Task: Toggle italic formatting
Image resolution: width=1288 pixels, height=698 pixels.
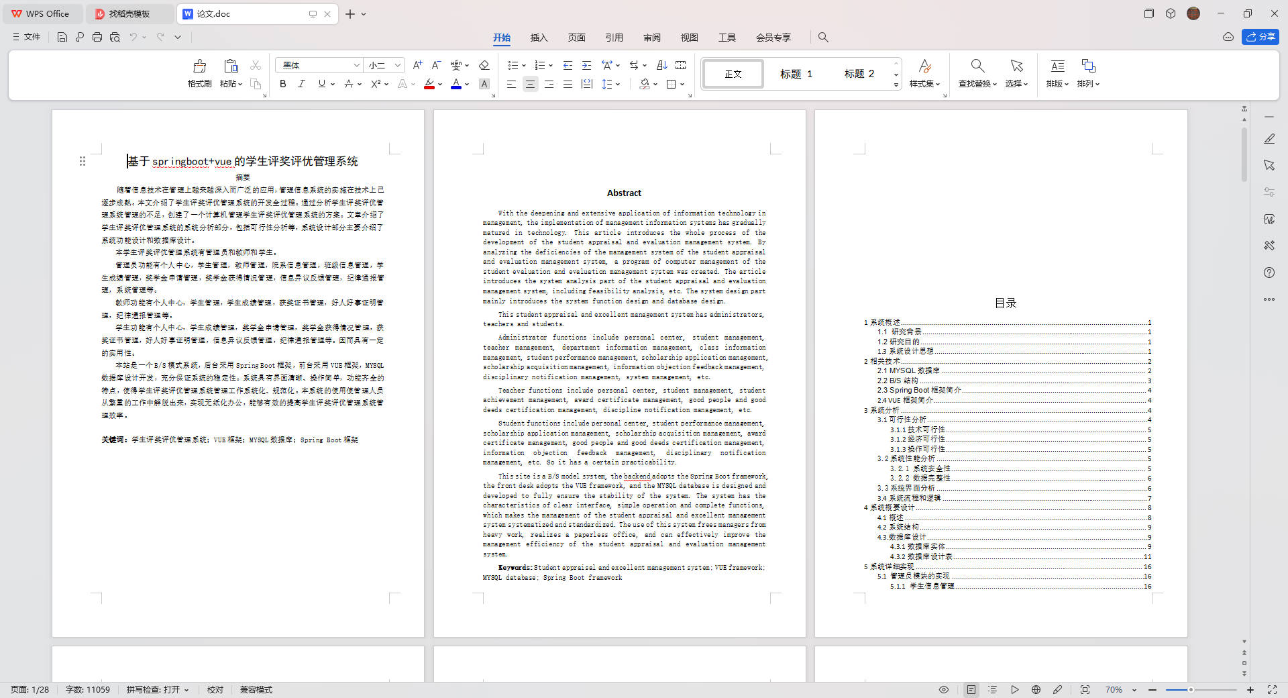Action: (x=302, y=84)
